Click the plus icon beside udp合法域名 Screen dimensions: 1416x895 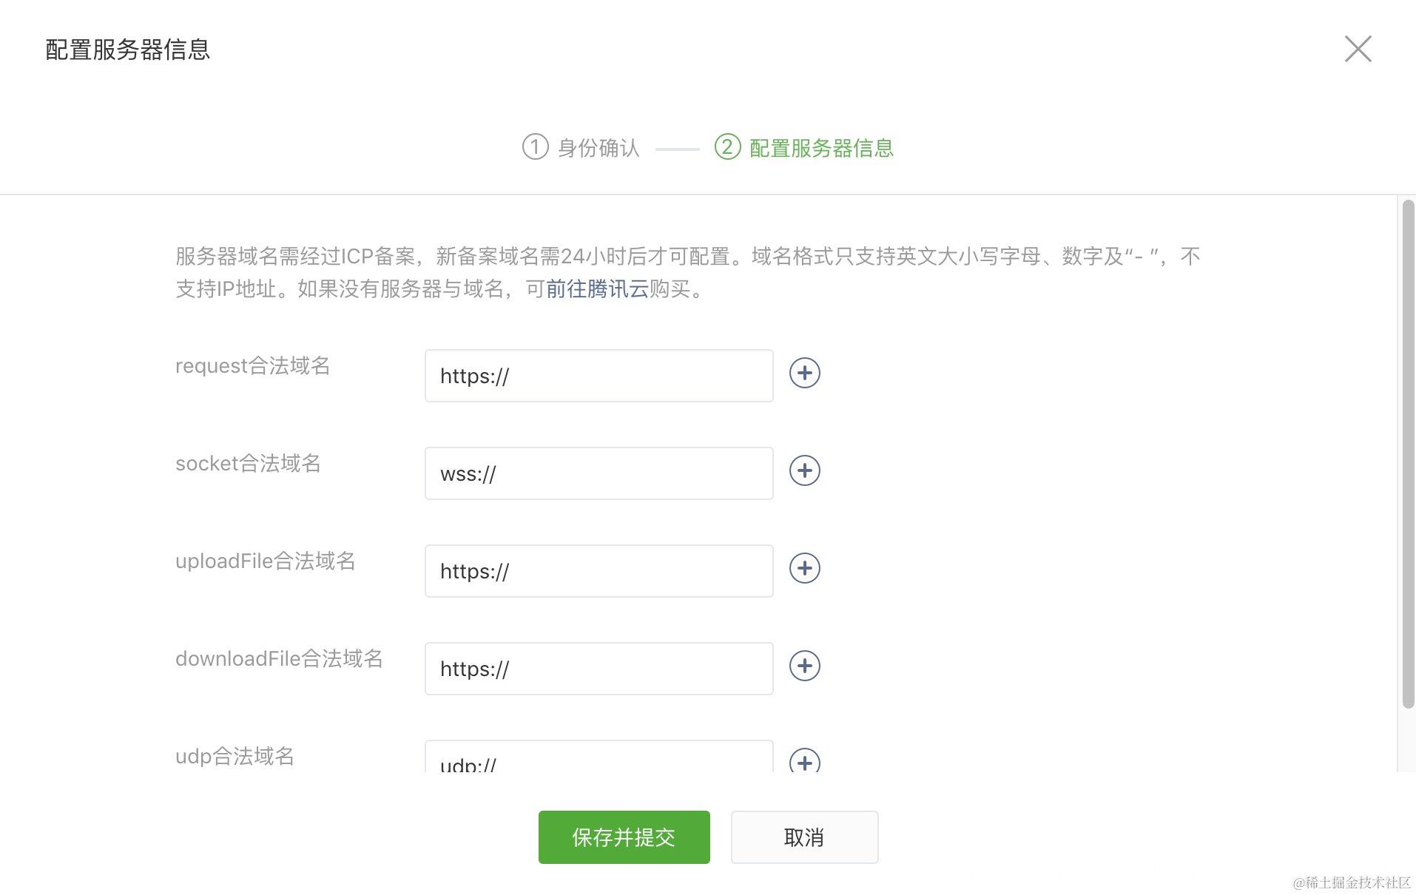[x=805, y=762]
